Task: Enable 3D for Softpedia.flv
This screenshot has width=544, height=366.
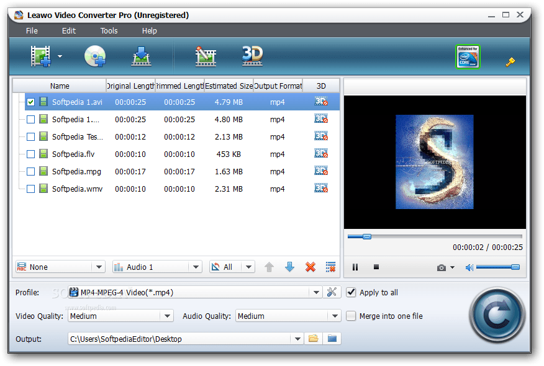Action: click(321, 154)
